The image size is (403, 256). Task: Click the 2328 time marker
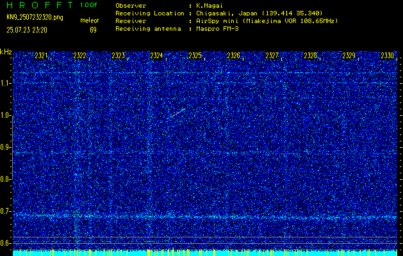coord(310,56)
